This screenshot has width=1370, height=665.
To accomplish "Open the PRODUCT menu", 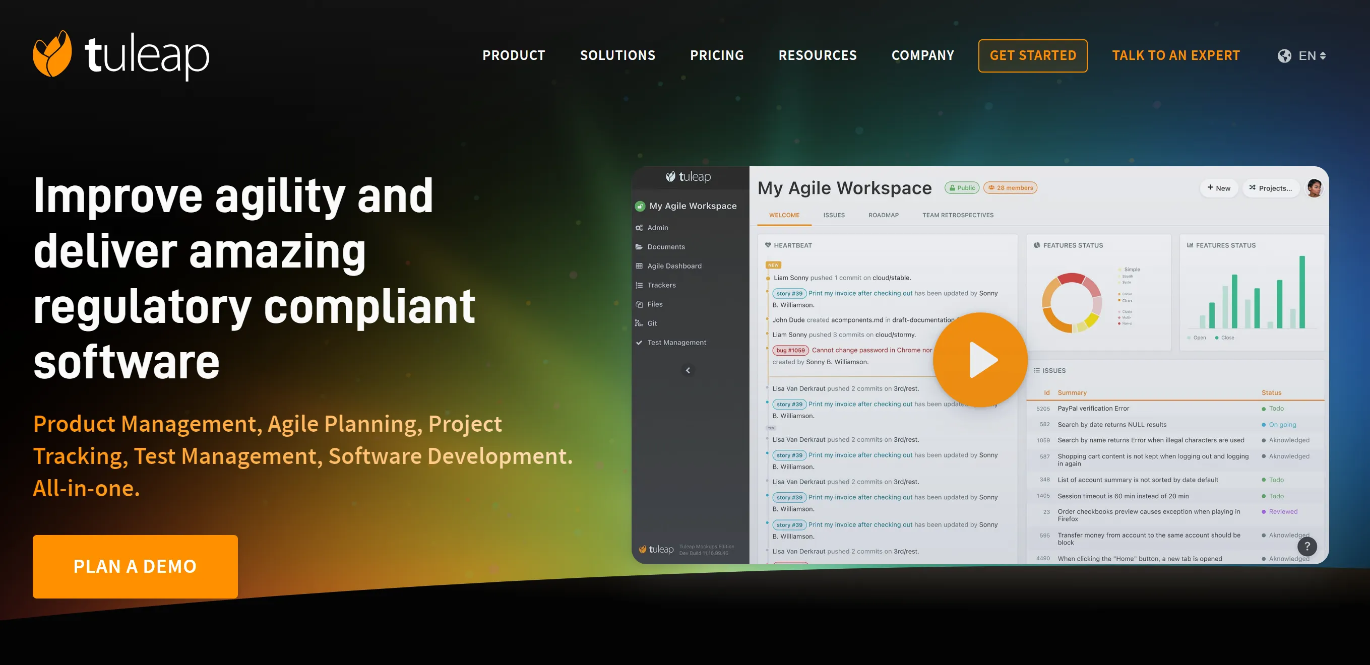I will (513, 55).
